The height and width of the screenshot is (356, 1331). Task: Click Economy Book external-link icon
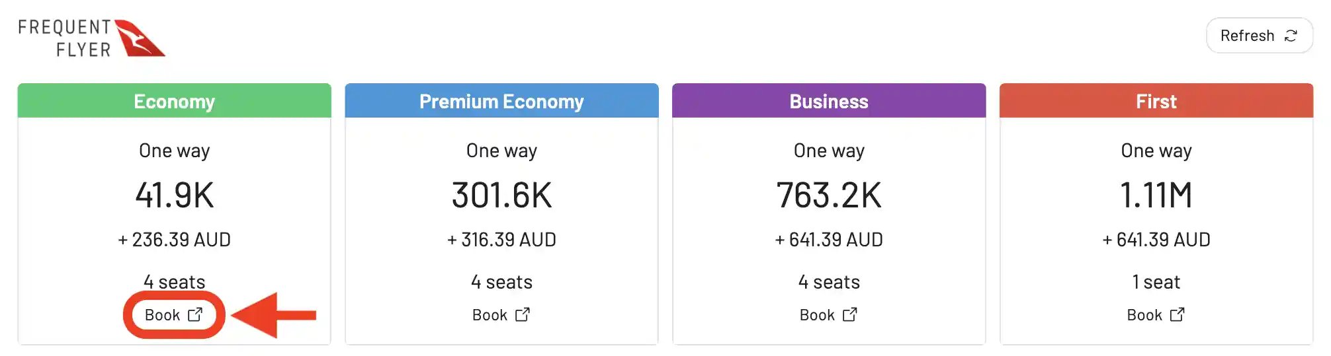[195, 315]
